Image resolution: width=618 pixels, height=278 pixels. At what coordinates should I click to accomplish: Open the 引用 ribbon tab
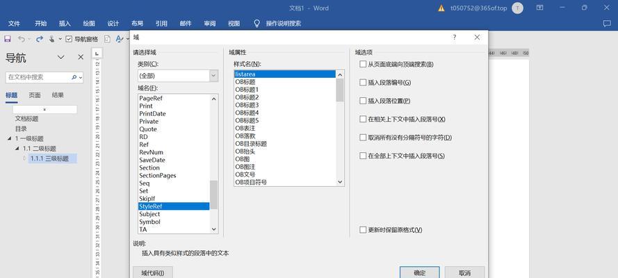click(161, 24)
